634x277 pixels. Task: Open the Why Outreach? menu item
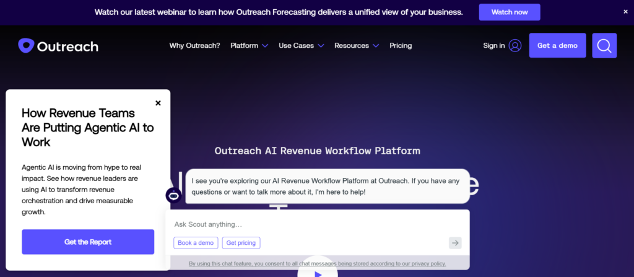click(194, 45)
